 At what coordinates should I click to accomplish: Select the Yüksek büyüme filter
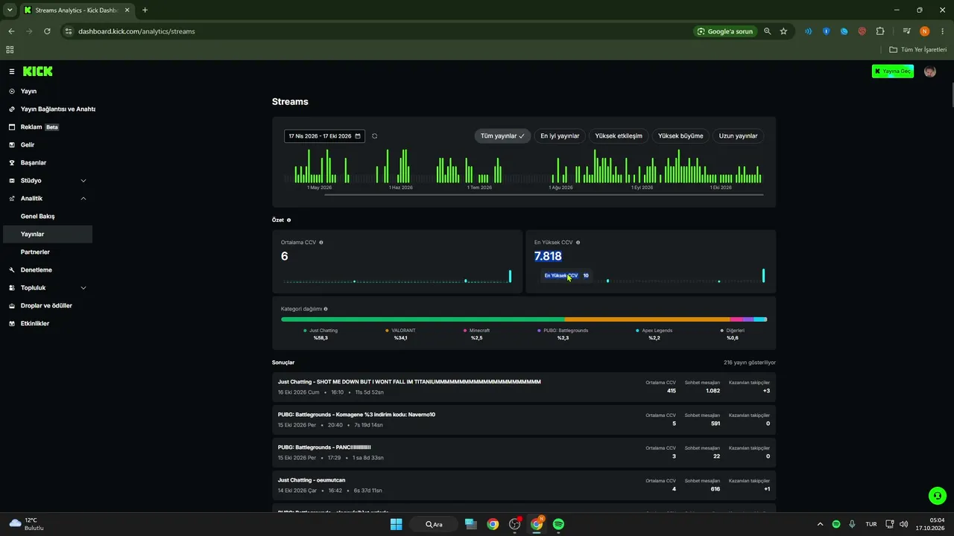[x=680, y=136]
